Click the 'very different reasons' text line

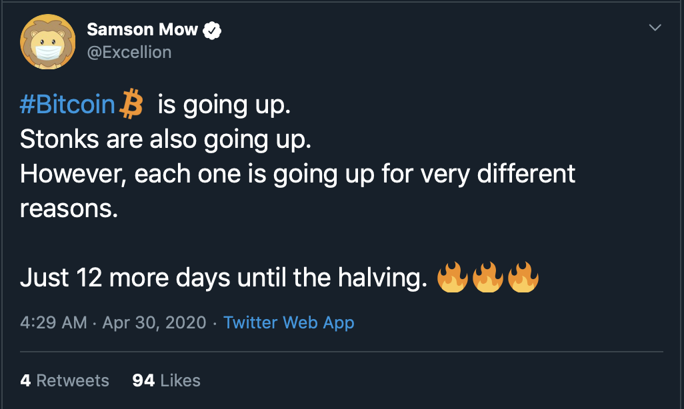coord(297,175)
